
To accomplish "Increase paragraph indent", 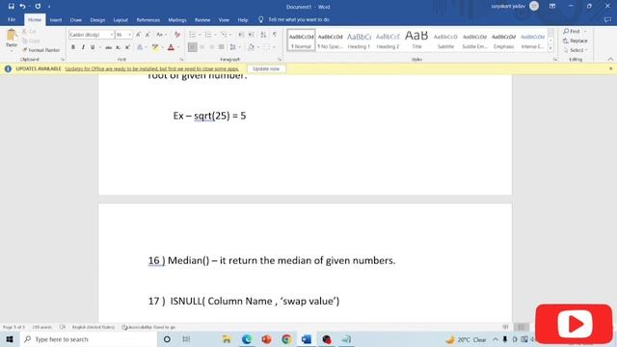I will pos(251,35).
